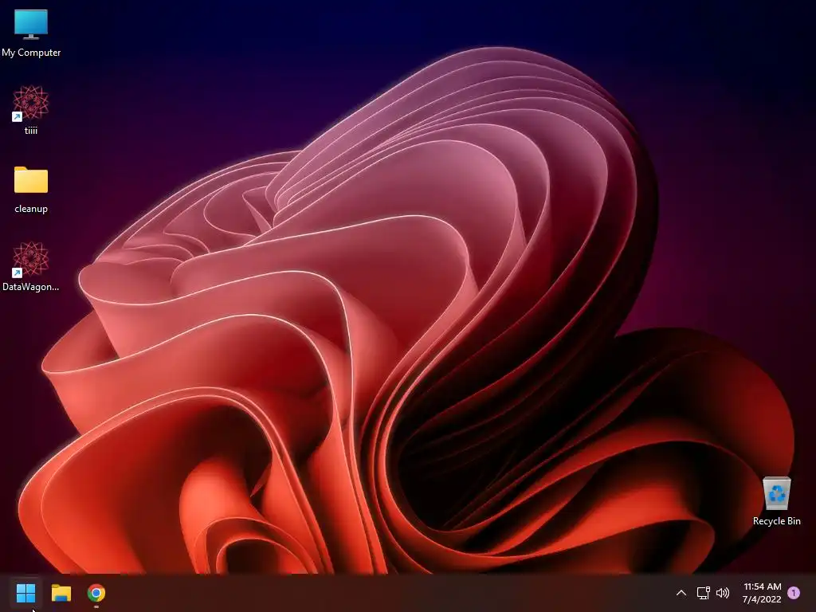Image resolution: width=816 pixels, height=612 pixels.
Task: Open the Windows Start menu
Action: pos(25,593)
